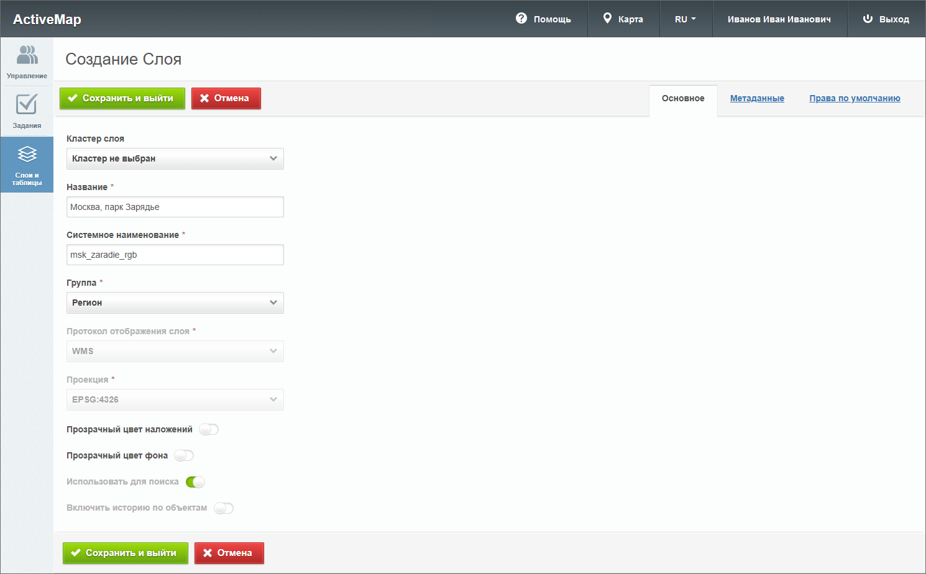Screen dimensions: 926x574
Task: Expand the Кластер слоя dropdown
Action: [x=175, y=158]
